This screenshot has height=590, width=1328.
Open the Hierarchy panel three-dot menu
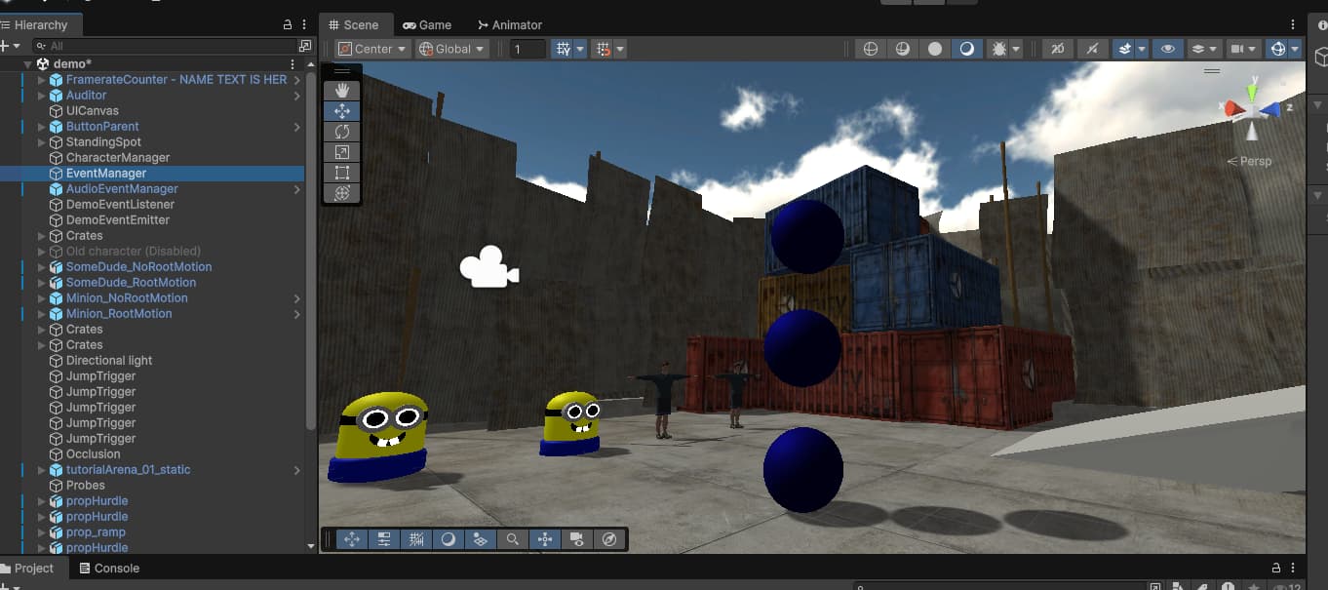(304, 24)
